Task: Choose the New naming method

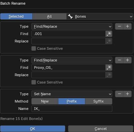Action: pos(45,101)
